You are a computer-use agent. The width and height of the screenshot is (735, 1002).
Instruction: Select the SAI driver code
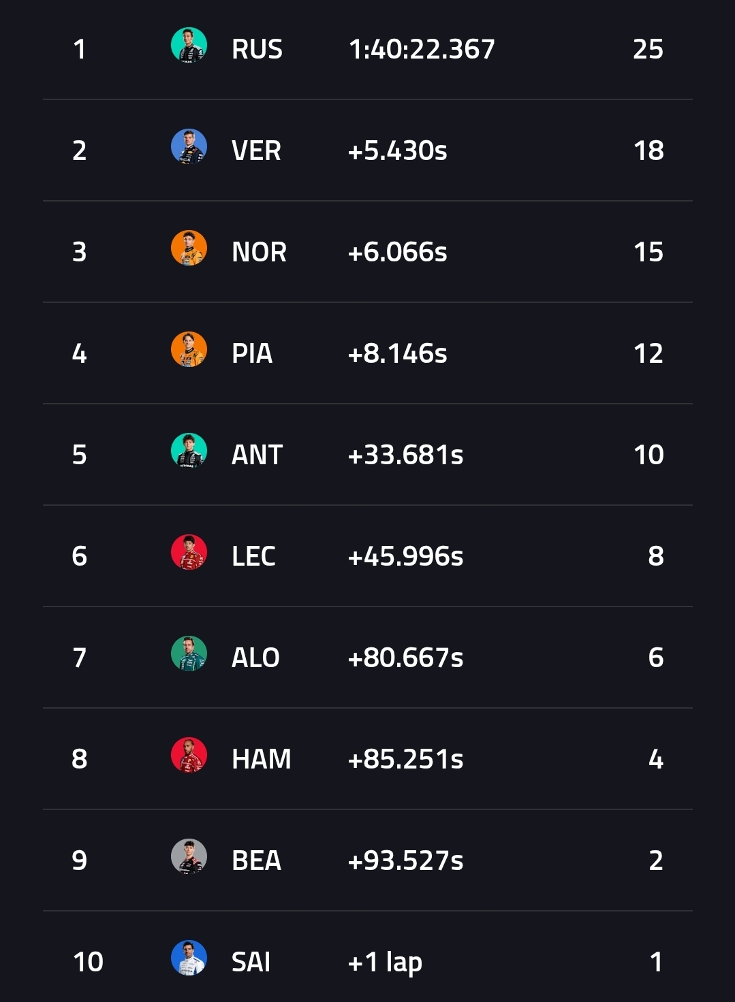[x=251, y=962]
